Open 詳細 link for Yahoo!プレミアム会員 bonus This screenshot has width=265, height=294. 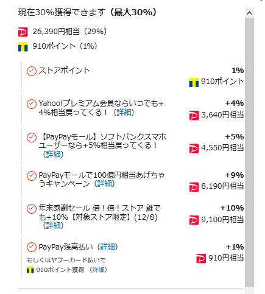(x=124, y=112)
